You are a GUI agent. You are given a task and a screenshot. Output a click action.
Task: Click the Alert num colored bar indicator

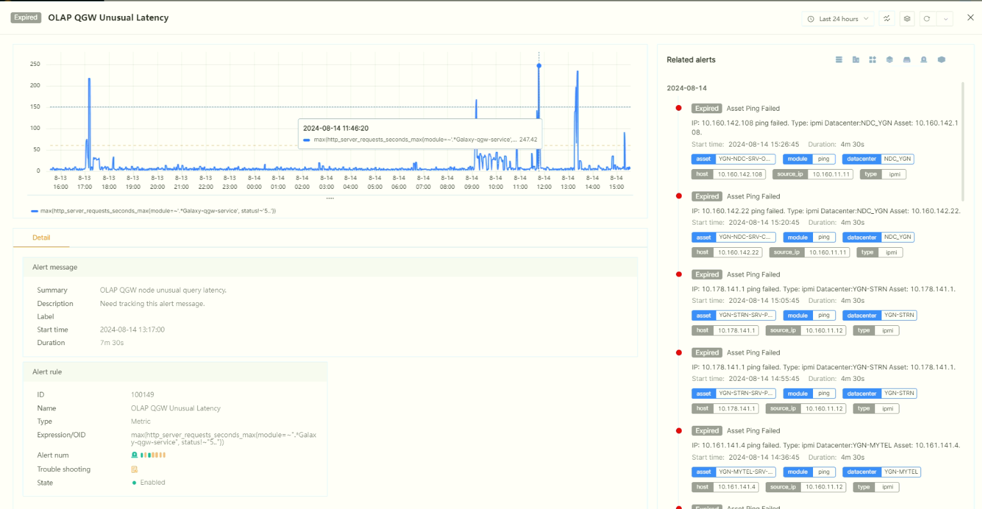click(153, 455)
